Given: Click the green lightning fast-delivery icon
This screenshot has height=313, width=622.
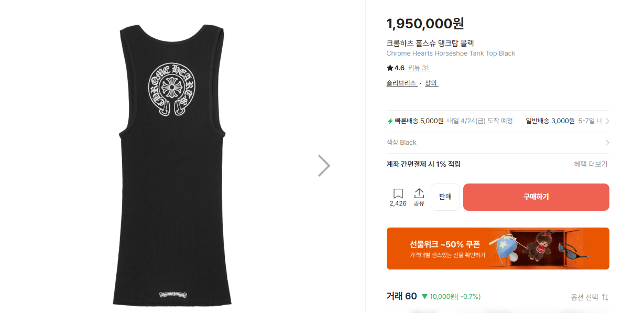Looking at the screenshot, I should [x=390, y=121].
